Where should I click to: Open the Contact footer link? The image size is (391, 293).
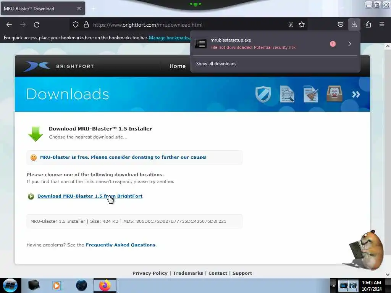tap(218, 273)
